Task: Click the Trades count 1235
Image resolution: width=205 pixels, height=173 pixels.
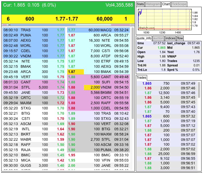Action: 196,61
